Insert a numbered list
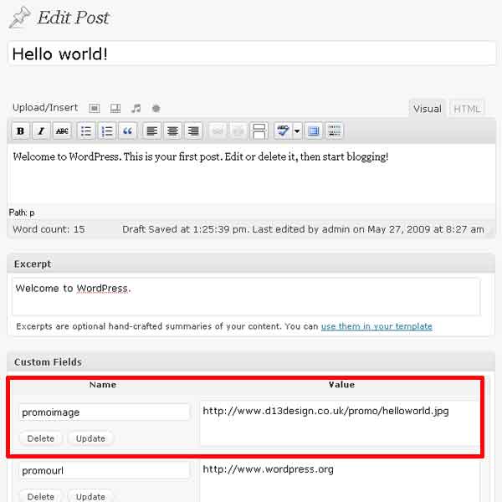502x502 pixels. pyautogui.click(x=106, y=131)
